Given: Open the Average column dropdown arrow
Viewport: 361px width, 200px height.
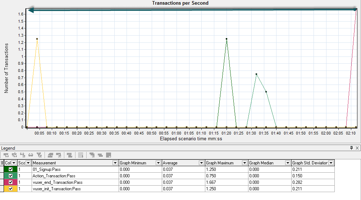Looking at the screenshot, I should pos(202,163).
